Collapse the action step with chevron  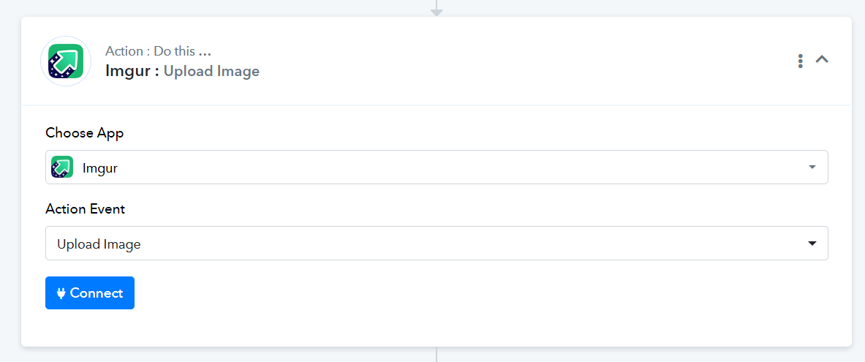[822, 59]
